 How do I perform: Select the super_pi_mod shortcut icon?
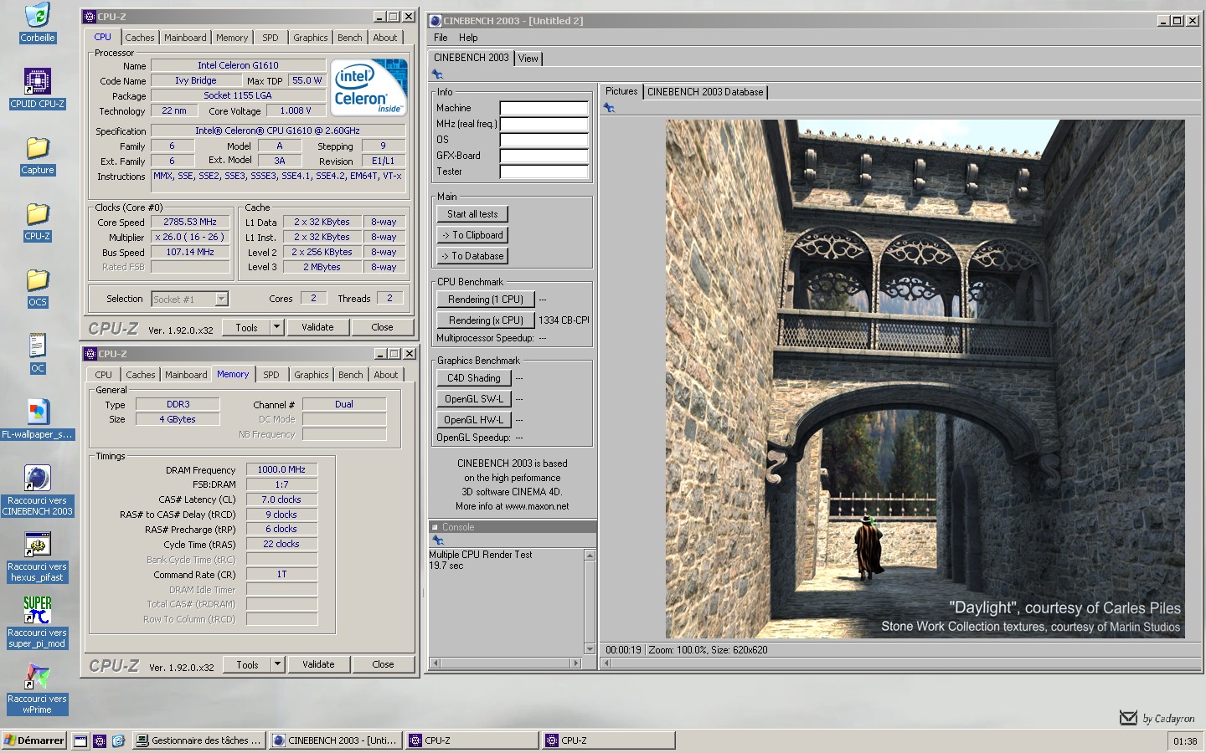coord(37,610)
